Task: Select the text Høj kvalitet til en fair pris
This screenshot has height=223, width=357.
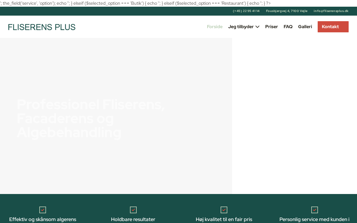Action: coord(224,219)
